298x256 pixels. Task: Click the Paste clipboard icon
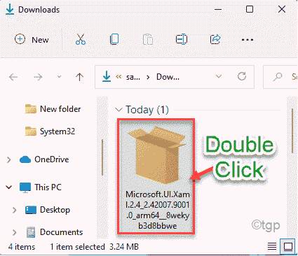click(148, 39)
